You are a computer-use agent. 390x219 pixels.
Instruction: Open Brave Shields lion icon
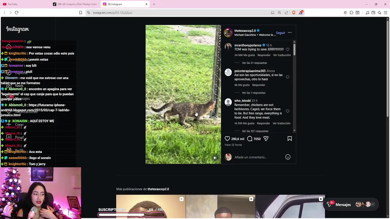point(294,12)
